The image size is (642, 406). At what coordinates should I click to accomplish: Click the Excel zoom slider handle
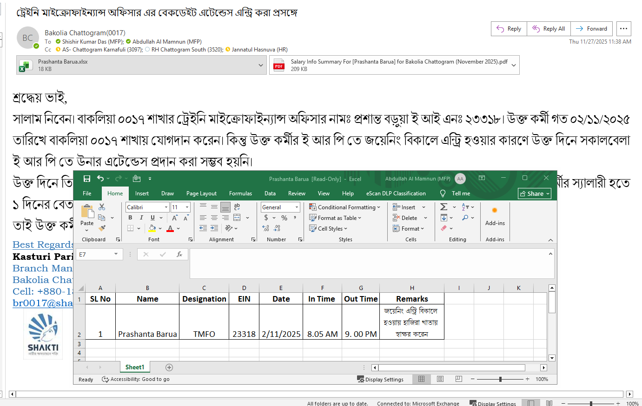(x=500, y=379)
